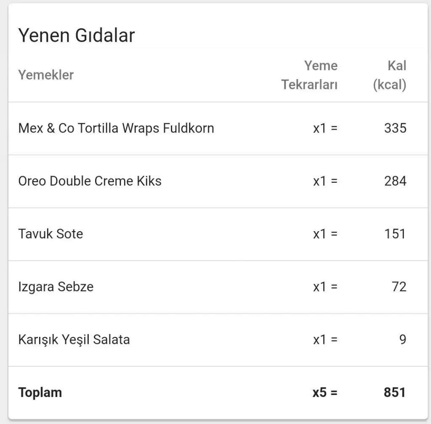
Task: Select the Oreo Double Creme Kiks row
Action: click(x=90, y=181)
